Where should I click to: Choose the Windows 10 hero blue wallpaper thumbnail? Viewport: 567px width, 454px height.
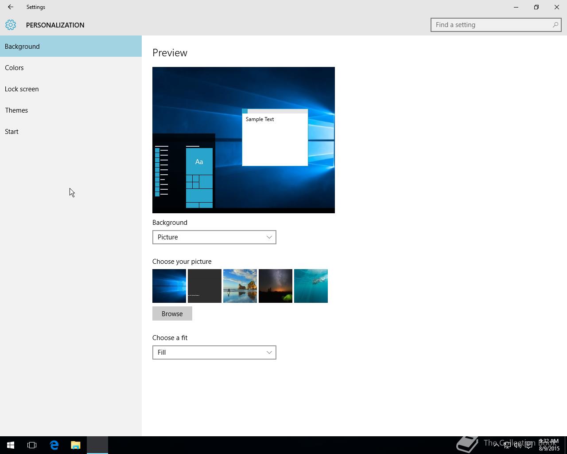[169, 286]
